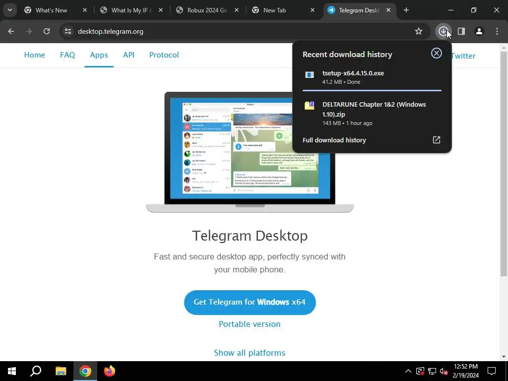The width and height of the screenshot is (508, 381).
Task: Open the Protocol navigation link
Action: 164,55
